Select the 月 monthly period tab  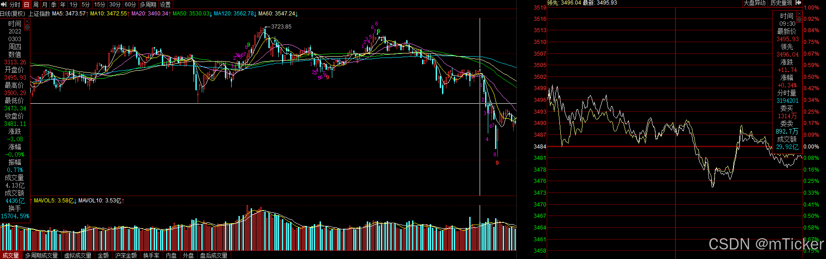coord(45,4)
